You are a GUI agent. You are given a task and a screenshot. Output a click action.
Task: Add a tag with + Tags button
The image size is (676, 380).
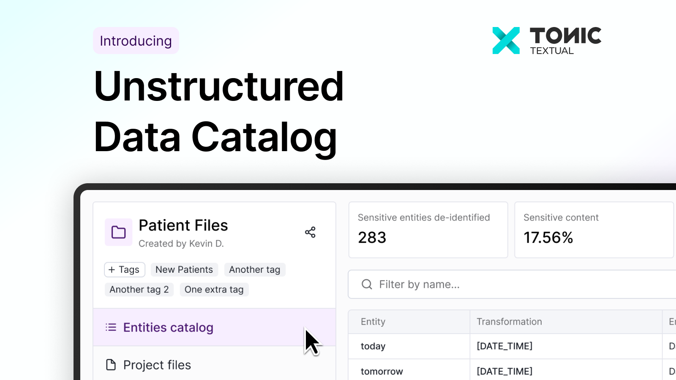125,270
